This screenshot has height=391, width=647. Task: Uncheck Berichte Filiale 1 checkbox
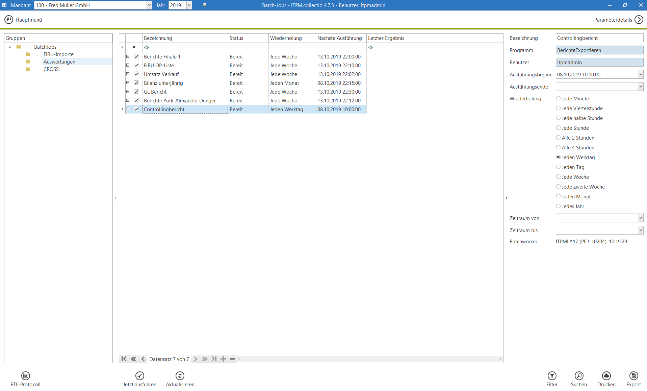[x=136, y=56]
